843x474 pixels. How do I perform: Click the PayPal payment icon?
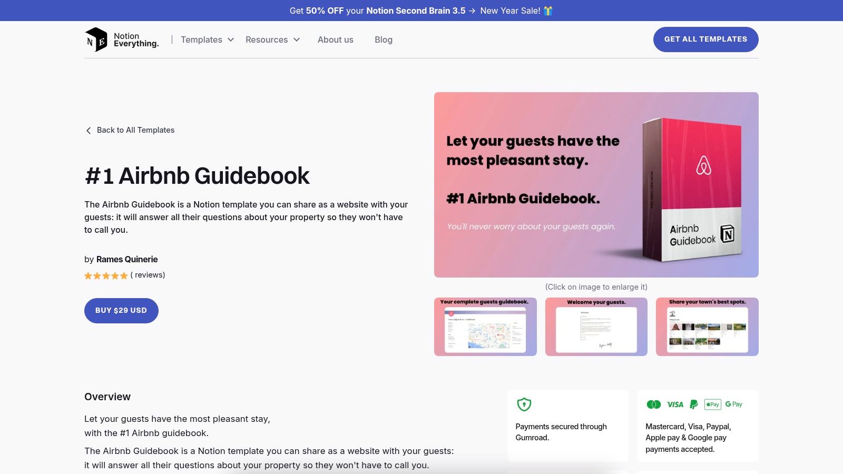click(694, 404)
